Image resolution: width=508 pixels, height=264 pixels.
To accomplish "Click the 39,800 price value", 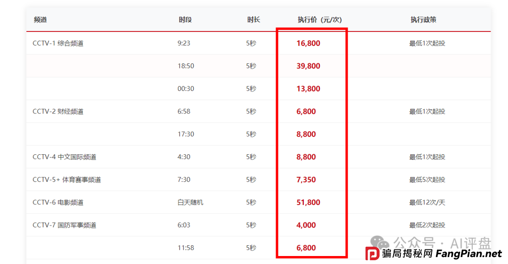I will [x=308, y=66].
